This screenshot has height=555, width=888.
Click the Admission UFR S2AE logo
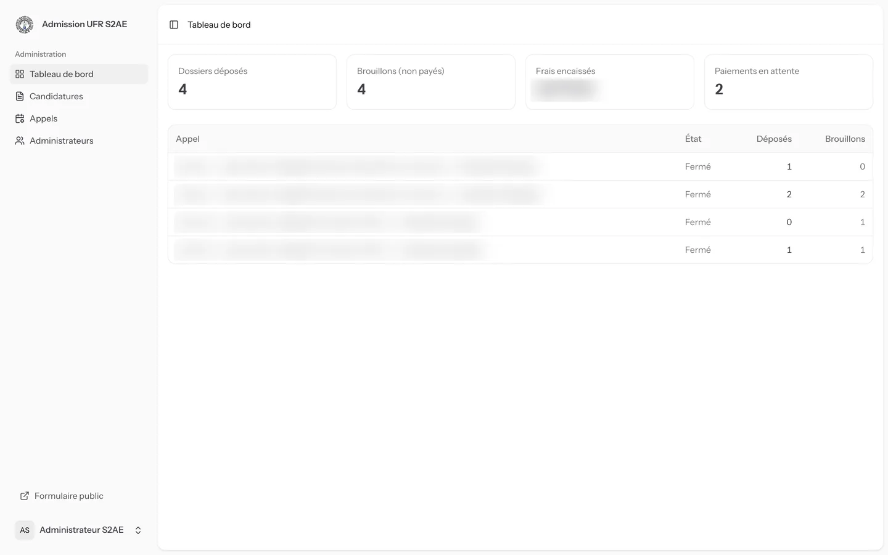25,25
